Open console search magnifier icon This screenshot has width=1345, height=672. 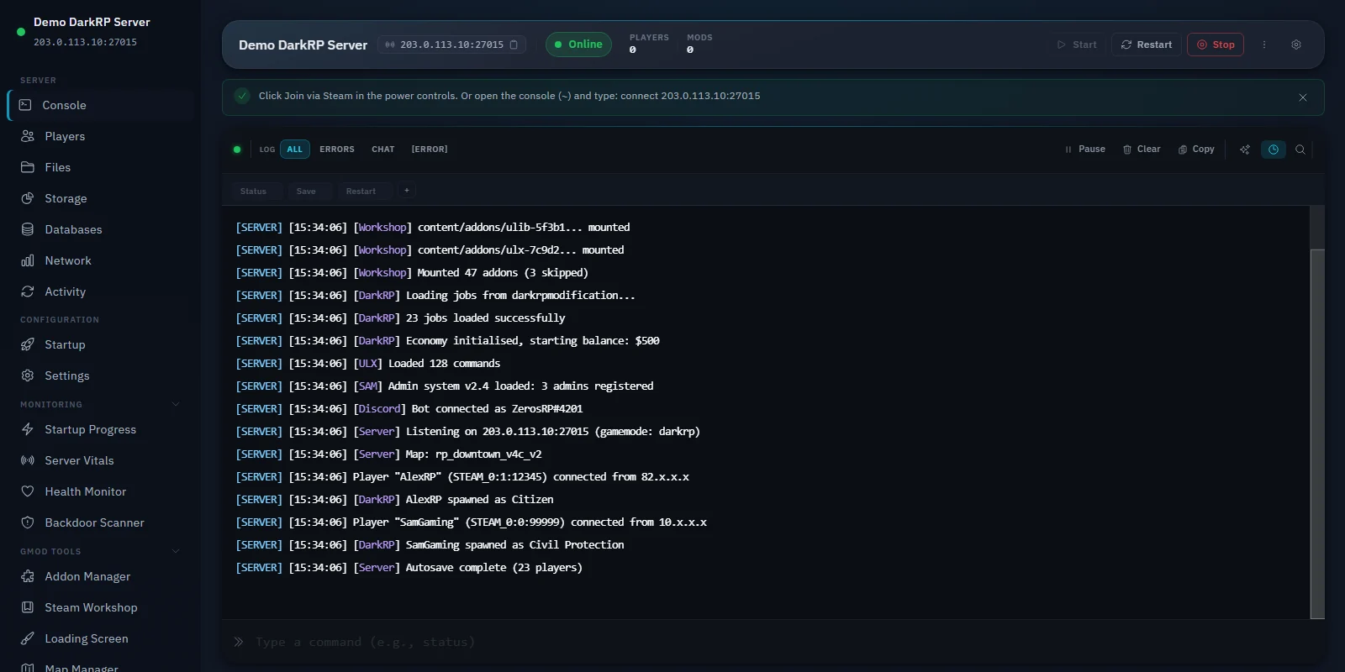pyautogui.click(x=1300, y=150)
